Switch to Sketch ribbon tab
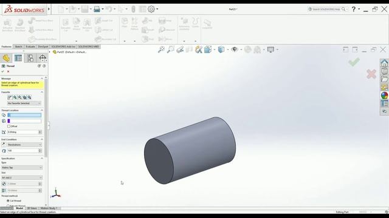 tap(18, 47)
